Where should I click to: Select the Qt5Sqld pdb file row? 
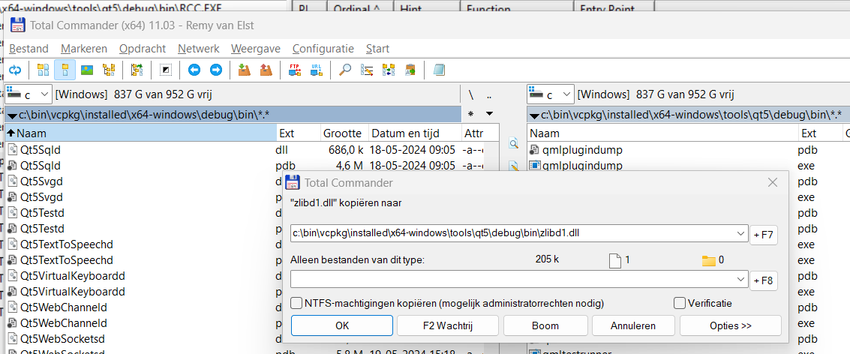point(244,165)
